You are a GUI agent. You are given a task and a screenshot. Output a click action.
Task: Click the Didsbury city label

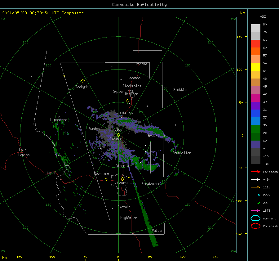coord(117,139)
